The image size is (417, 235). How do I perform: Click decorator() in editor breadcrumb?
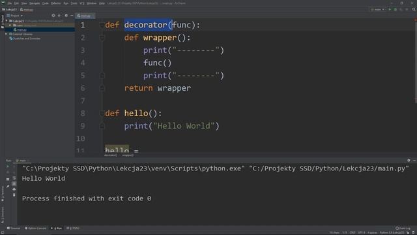coord(111,155)
